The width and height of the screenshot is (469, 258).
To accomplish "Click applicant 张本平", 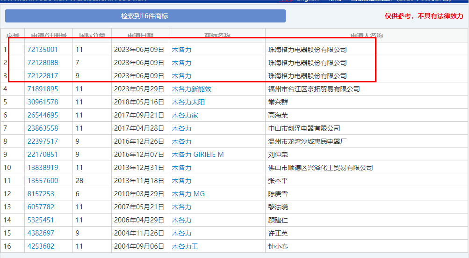I will click(278, 181).
